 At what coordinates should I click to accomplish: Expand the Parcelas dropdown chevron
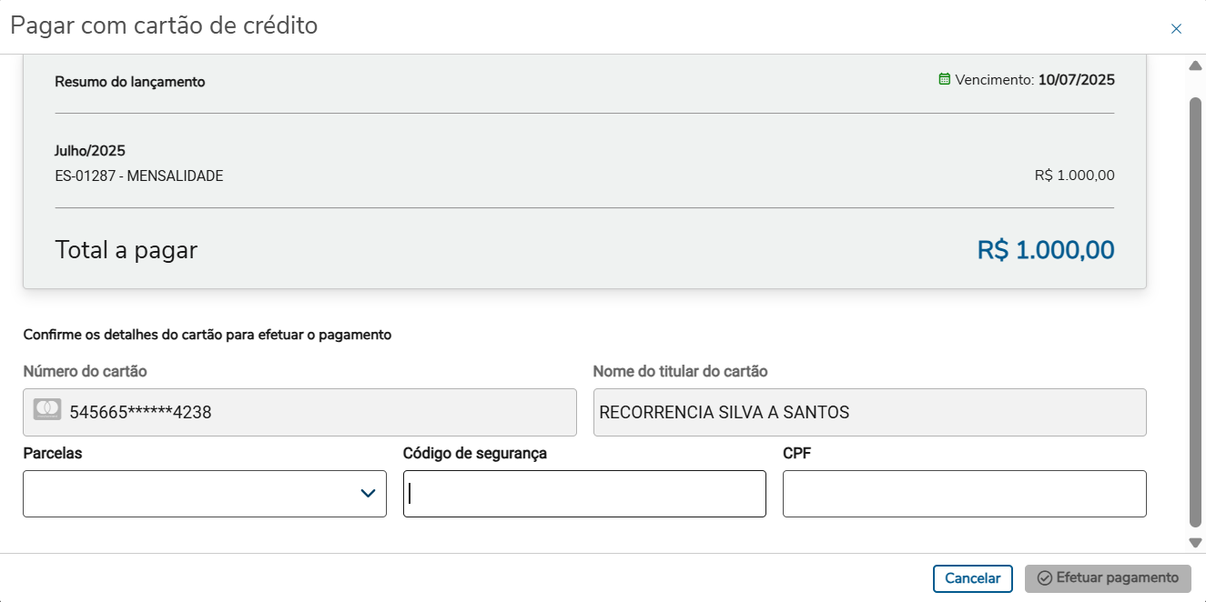pos(368,494)
